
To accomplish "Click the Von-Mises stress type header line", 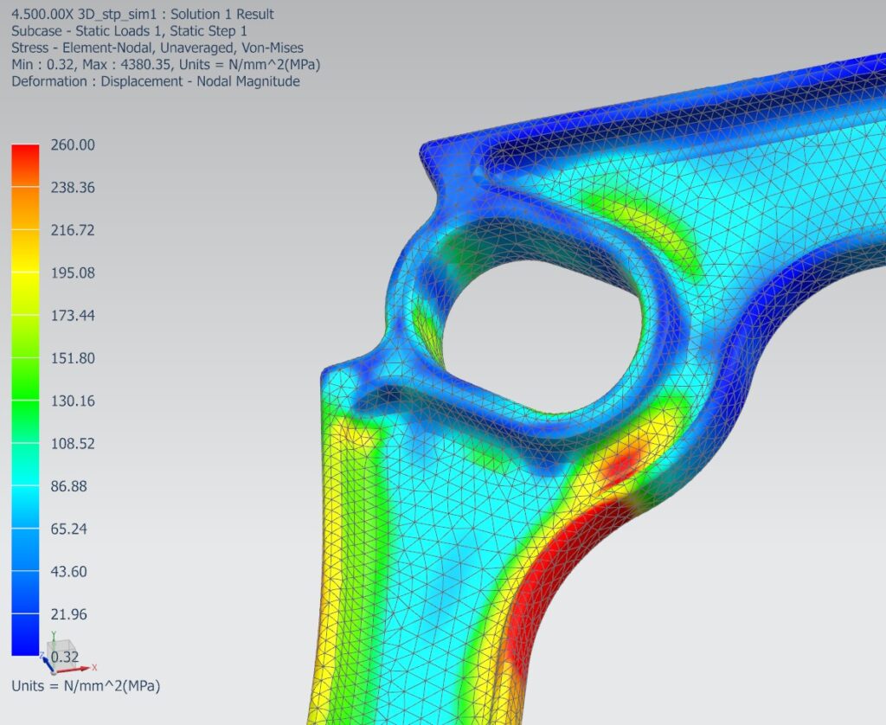I will (x=157, y=48).
